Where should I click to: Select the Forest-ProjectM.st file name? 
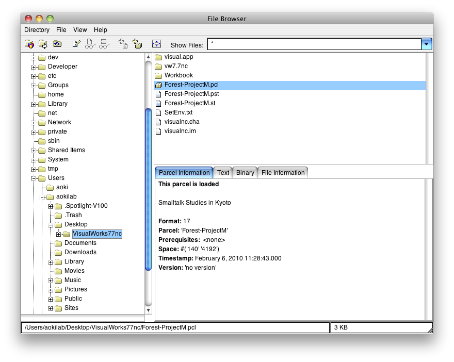coord(190,103)
